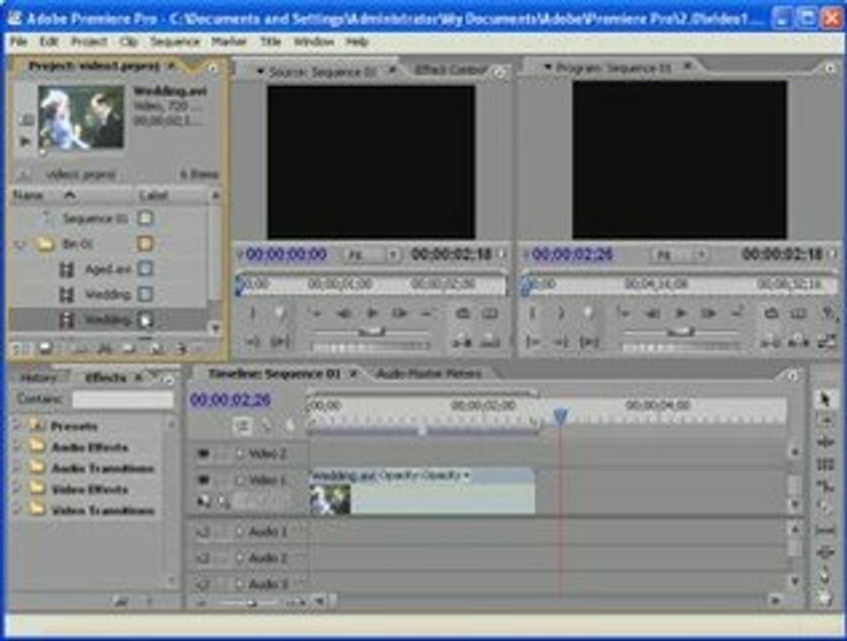Step forward one frame in Source monitor

click(x=400, y=312)
